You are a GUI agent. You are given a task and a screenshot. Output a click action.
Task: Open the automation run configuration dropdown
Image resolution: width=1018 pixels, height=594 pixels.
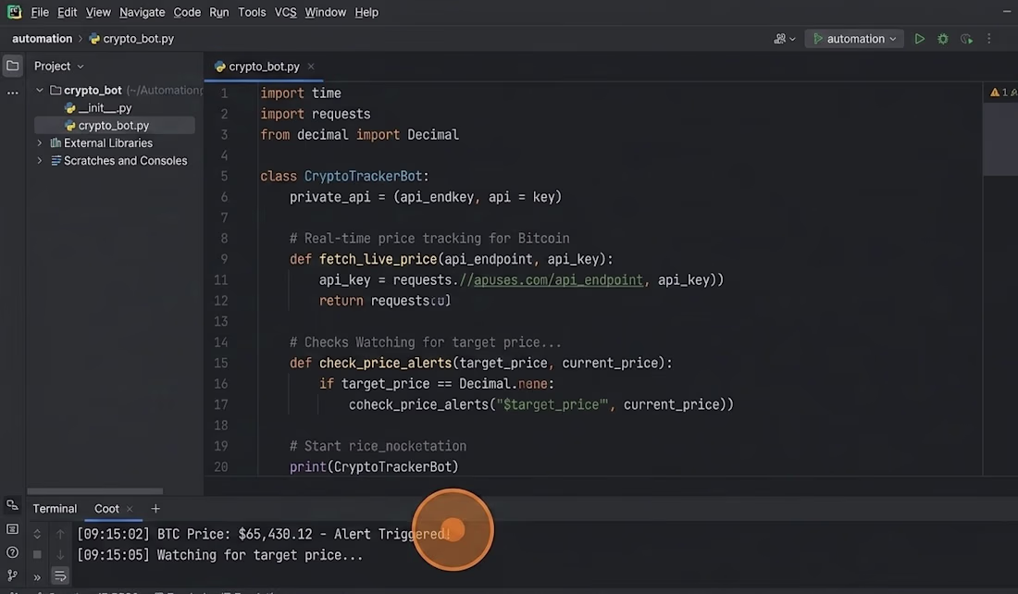[854, 39]
